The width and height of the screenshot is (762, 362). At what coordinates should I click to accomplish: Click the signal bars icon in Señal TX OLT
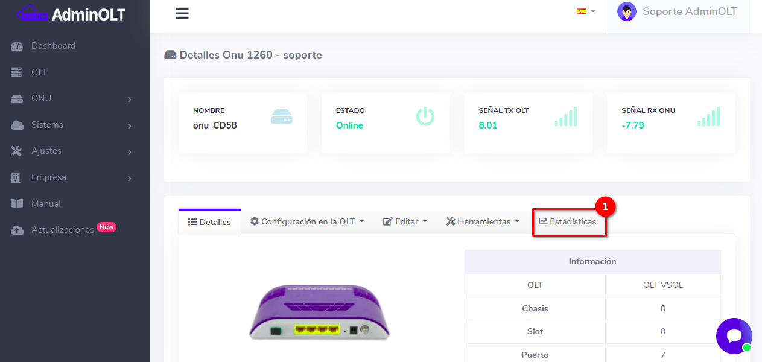pyautogui.click(x=566, y=116)
